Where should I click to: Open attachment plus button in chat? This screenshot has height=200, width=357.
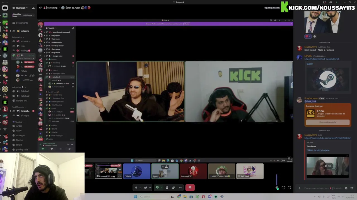click(299, 188)
